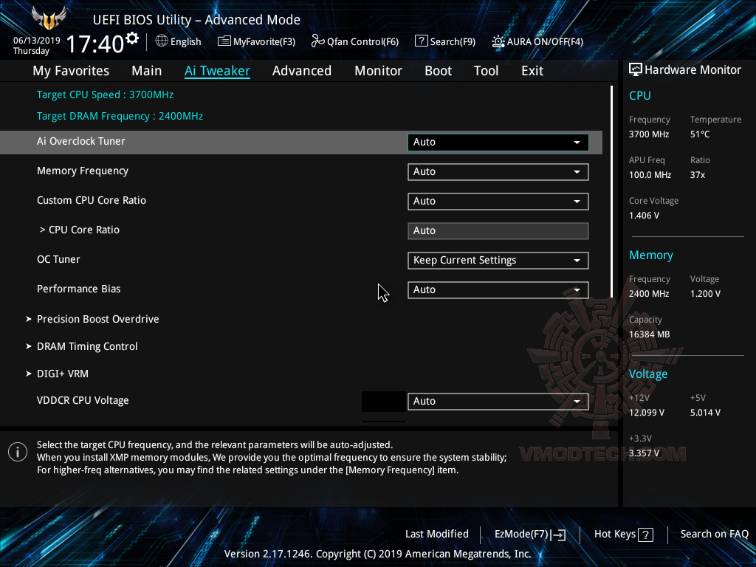The height and width of the screenshot is (567, 756).
Task: Select the Performance Bias label
Action: click(x=78, y=289)
